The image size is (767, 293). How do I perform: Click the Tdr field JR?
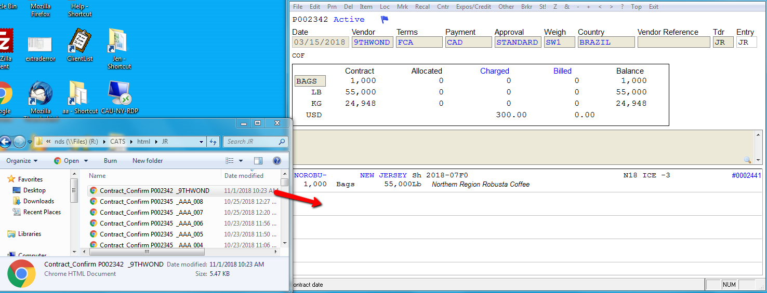[x=723, y=43]
